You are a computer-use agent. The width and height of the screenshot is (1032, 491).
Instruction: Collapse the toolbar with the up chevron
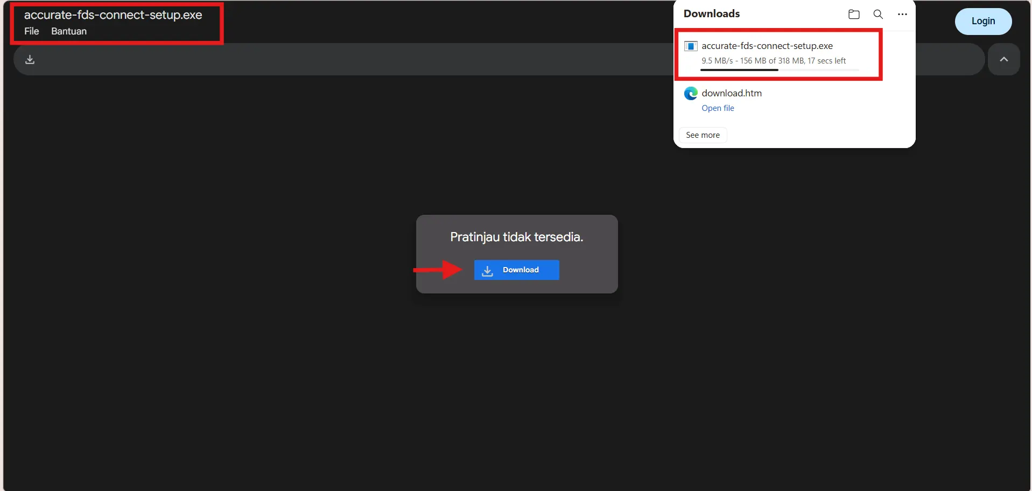pos(1003,59)
